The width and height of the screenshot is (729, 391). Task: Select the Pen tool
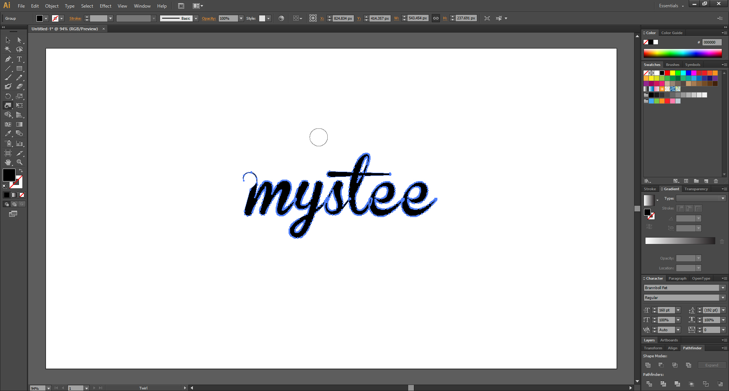[8, 59]
